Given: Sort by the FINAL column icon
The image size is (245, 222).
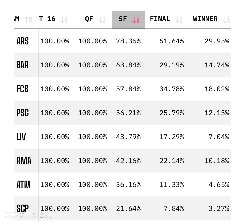Looking at the screenshot, I should pyautogui.click(x=179, y=20).
